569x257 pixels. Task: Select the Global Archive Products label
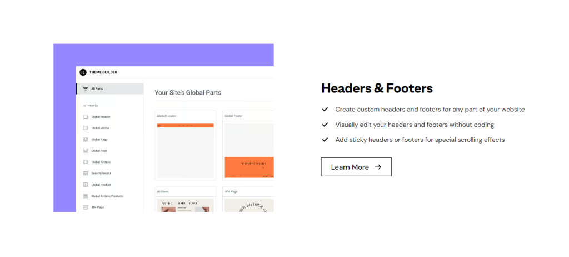click(x=107, y=196)
